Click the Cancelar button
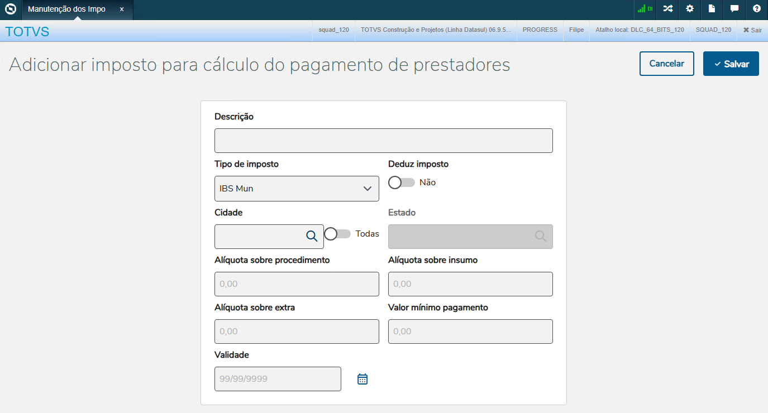 click(x=666, y=64)
